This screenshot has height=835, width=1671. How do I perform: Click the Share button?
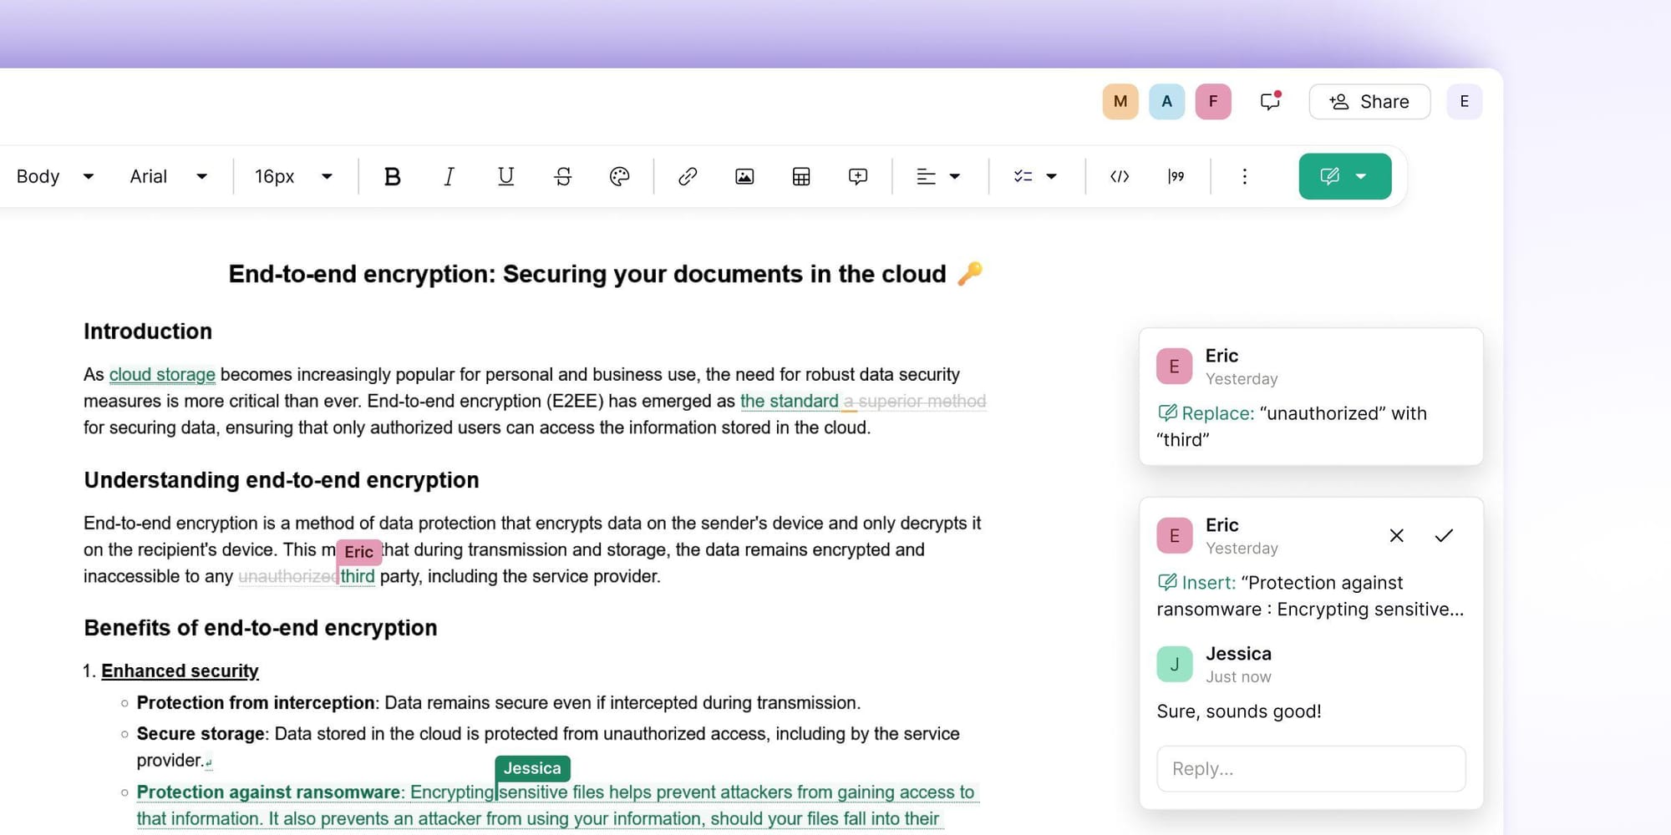[1369, 101]
